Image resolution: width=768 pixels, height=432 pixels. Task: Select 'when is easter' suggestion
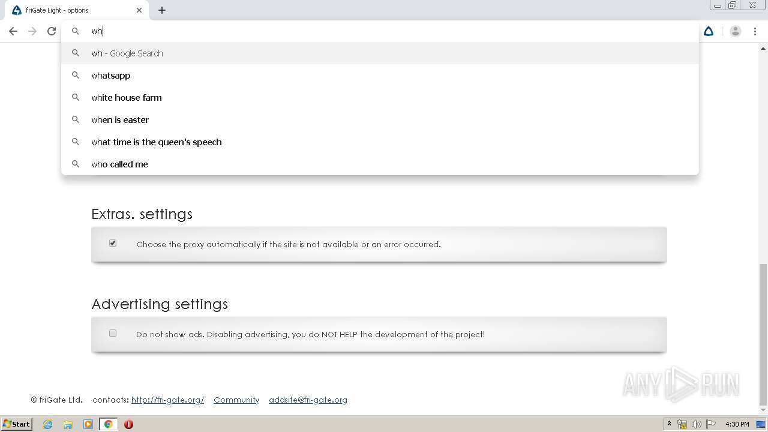[380, 120]
